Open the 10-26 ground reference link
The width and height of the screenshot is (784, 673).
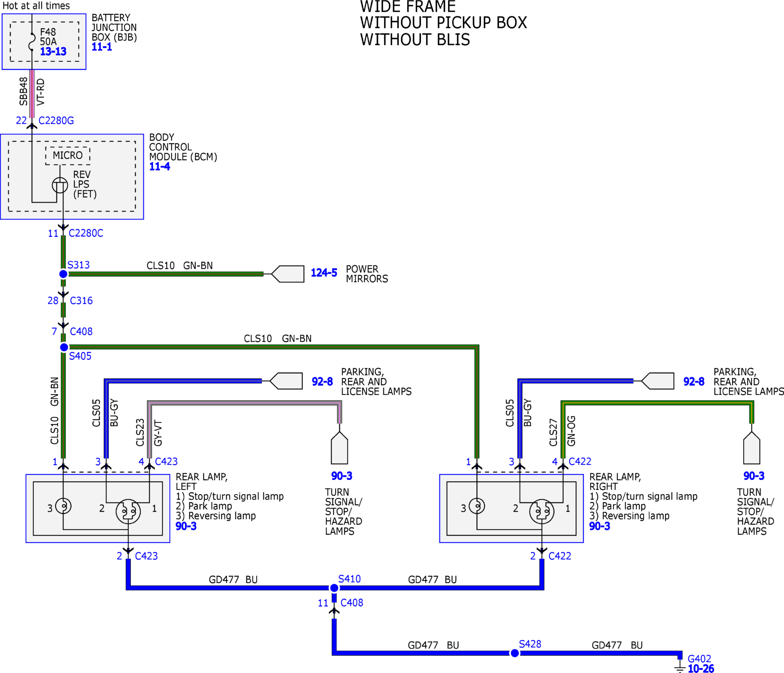click(x=701, y=669)
